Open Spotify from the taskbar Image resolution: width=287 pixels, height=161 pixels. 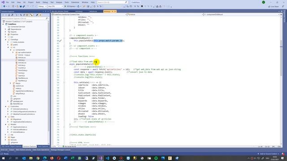(x=156, y=158)
